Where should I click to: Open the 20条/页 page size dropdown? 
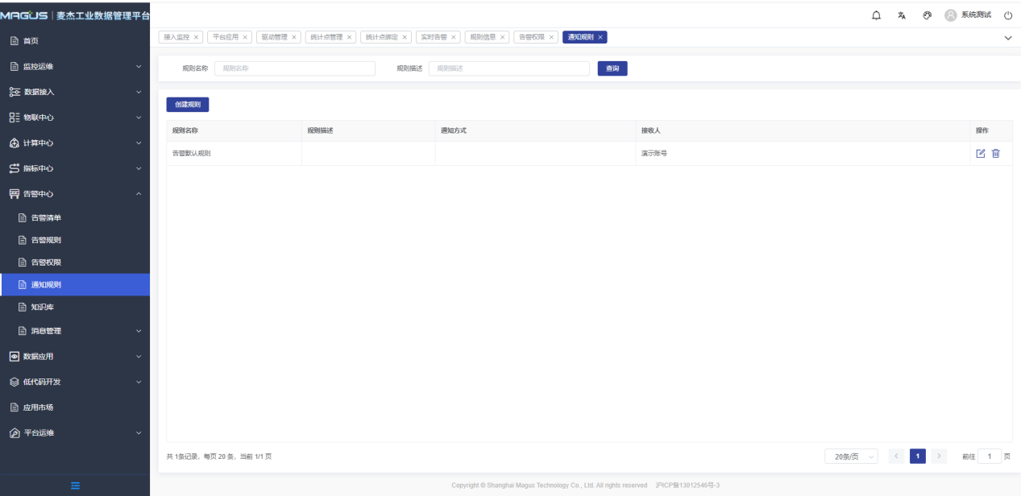(x=851, y=457)
